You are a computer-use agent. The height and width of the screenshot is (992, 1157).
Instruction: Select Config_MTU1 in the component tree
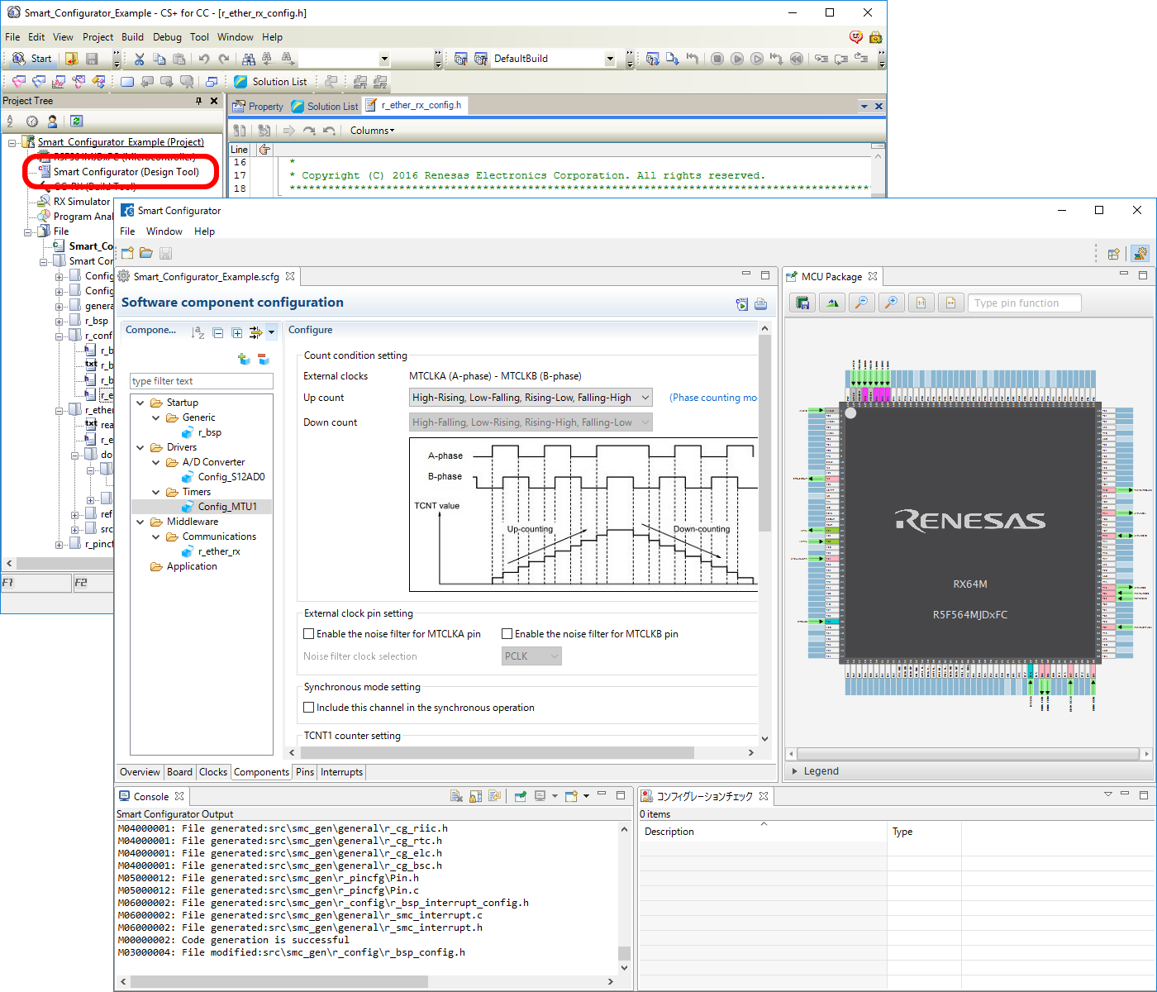[x=226, y=507]
